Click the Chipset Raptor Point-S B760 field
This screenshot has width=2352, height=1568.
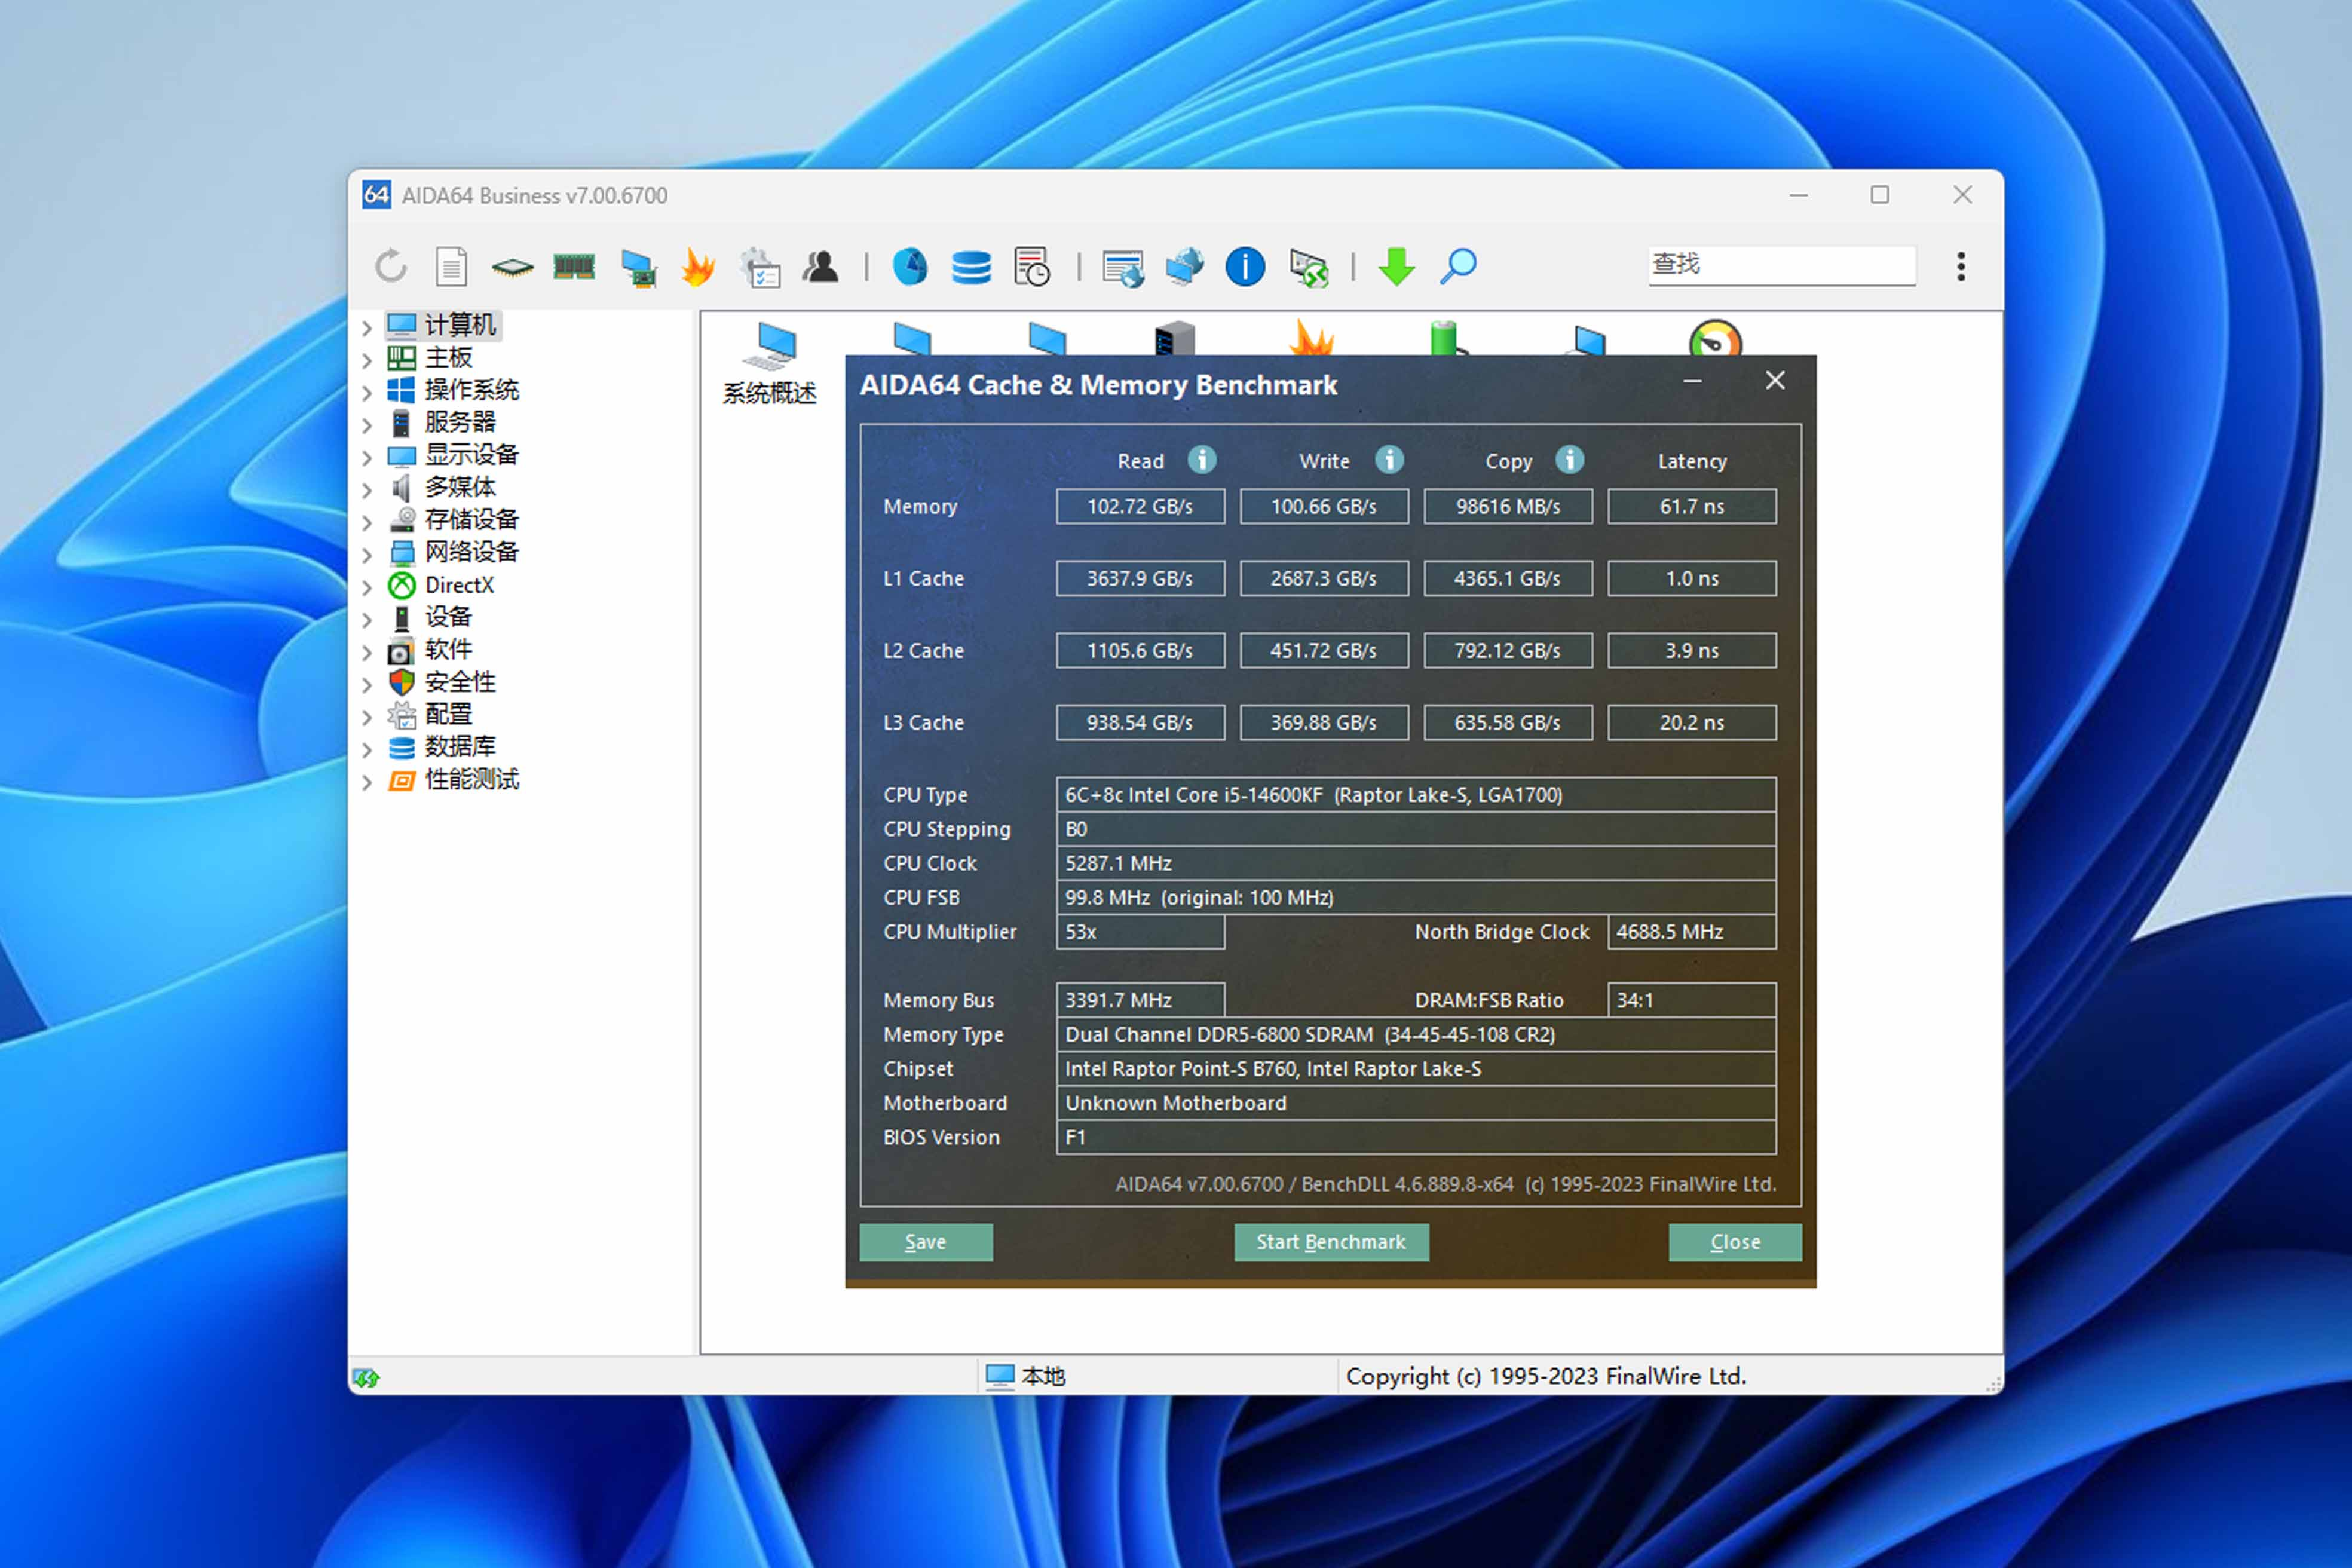coord(1416,1069)
